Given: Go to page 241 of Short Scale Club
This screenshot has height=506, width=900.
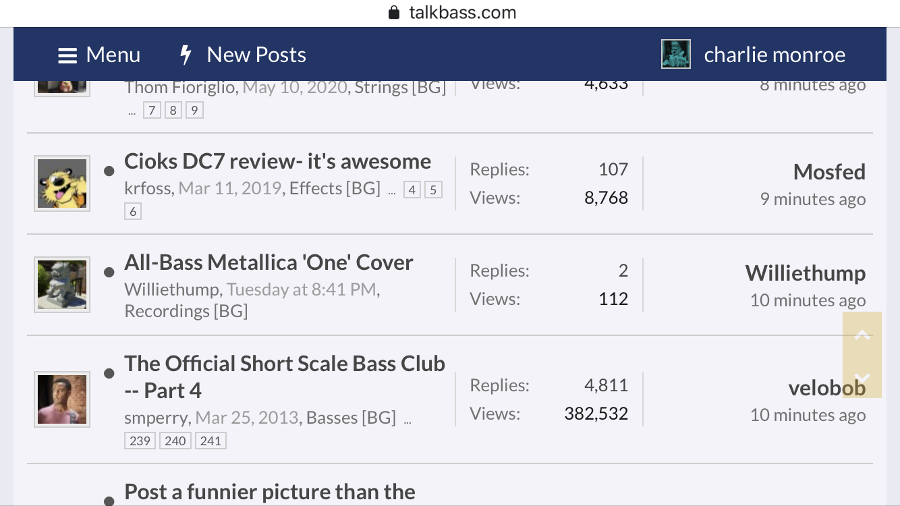Looking at the screenshot, I should coord(210,441).
